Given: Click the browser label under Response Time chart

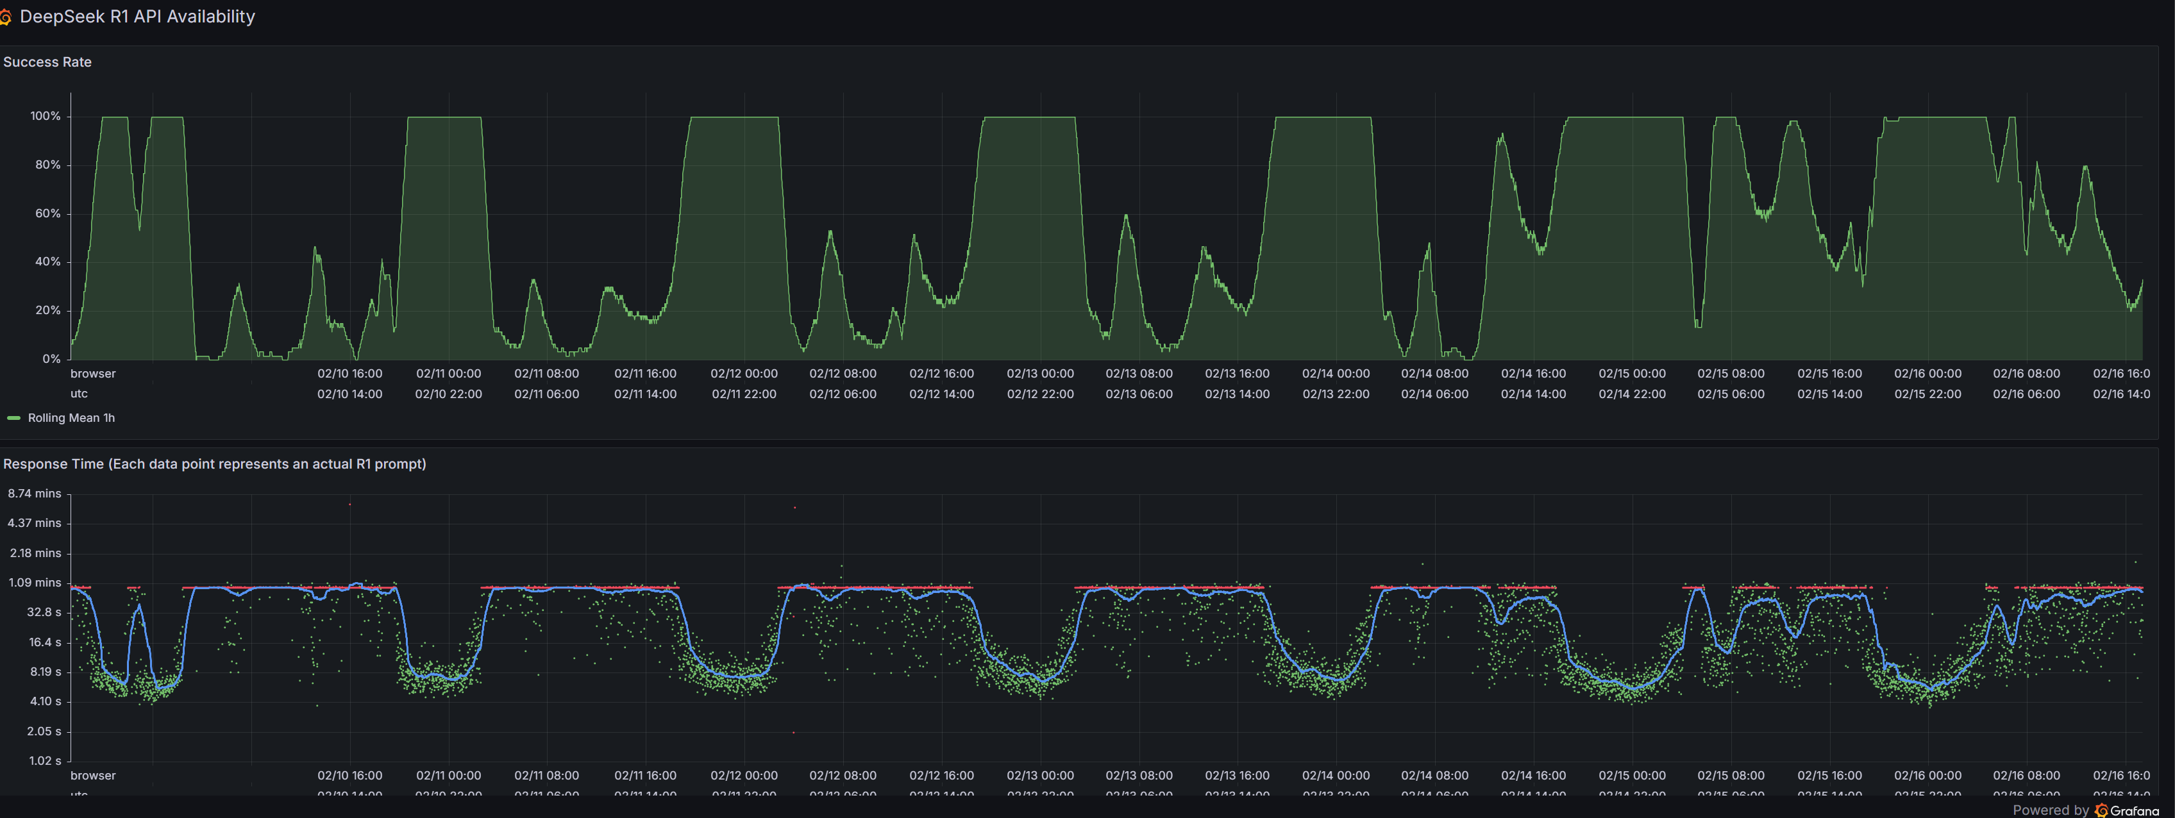Looking at the screenshot, I should (93, 775).
